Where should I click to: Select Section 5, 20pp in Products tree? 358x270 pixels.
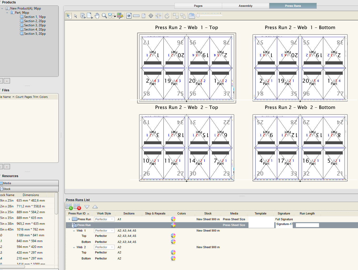coord(33,34)
